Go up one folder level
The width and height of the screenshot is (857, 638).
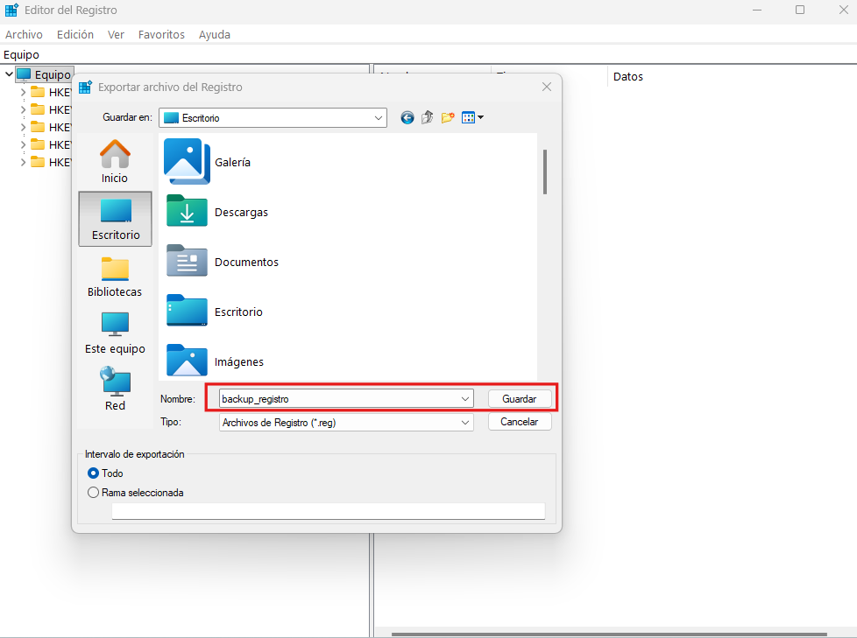[427, 116]
